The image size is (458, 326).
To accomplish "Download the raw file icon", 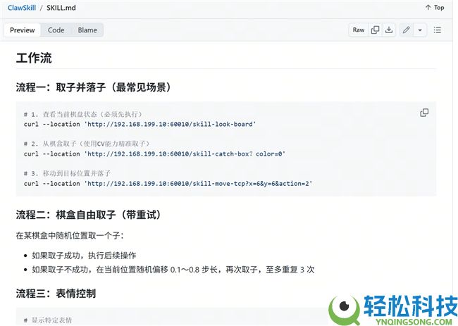I will click(389, 30).
